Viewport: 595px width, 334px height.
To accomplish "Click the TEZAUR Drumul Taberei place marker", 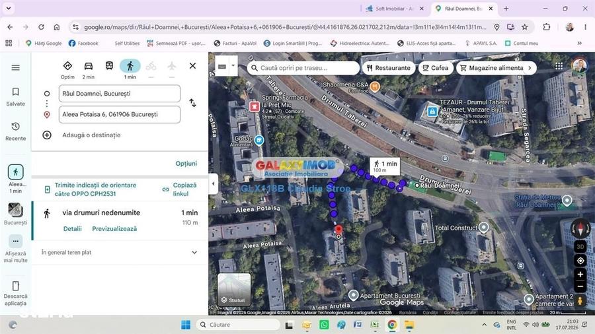I will (432, 112).
